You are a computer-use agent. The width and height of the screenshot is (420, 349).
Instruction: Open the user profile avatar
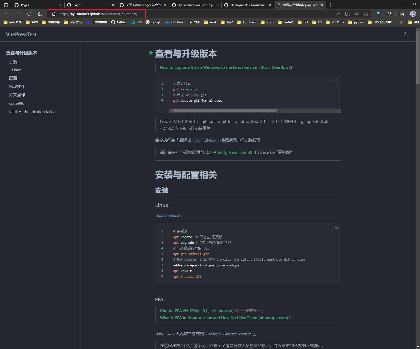(x=413, y=14)
